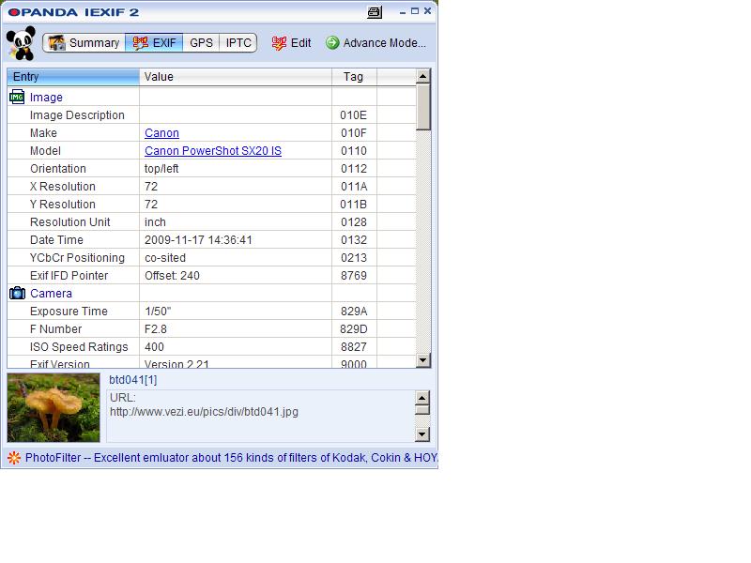Sort table by Entry column header

(73, 77)
